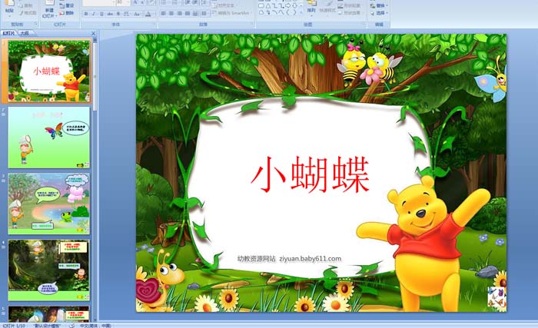Click the snail image on the slide

click(x=160, y=280)
